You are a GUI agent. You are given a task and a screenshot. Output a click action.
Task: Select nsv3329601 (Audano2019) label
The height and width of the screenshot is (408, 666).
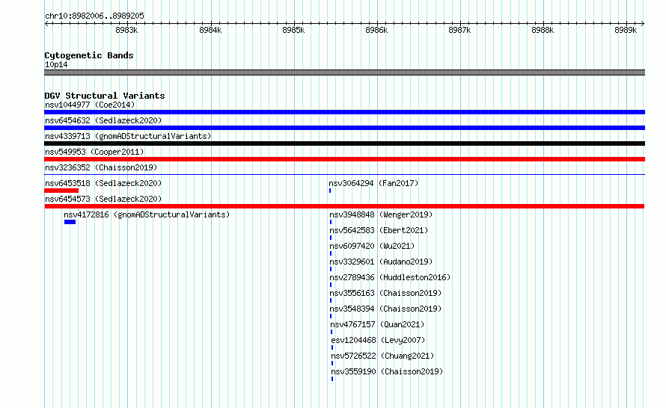click(381, 262)
